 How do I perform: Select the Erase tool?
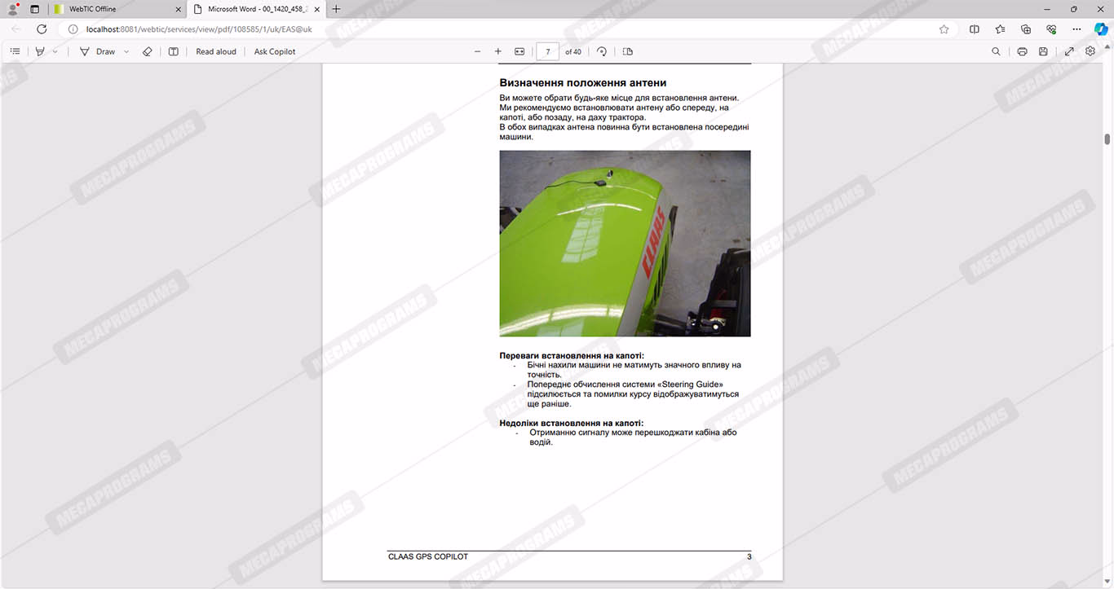148,51
